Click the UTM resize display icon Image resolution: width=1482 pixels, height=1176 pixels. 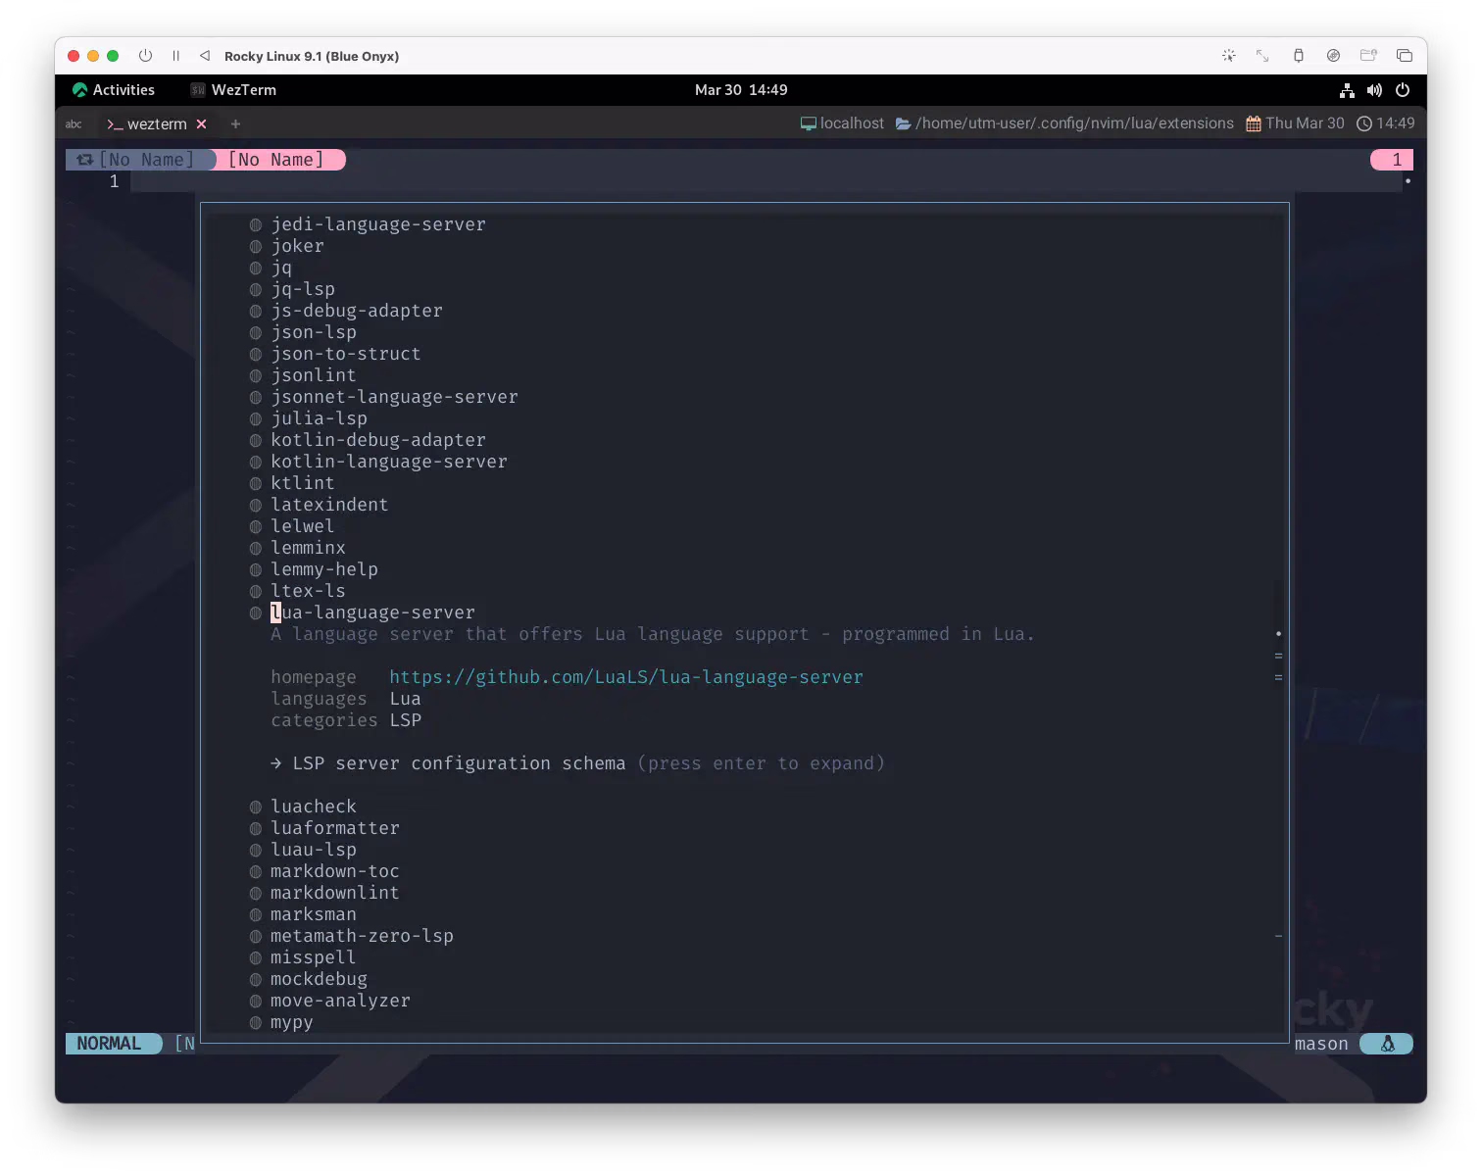[x=1262, y=56]
